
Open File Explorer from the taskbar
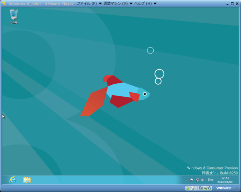point(27,180)
